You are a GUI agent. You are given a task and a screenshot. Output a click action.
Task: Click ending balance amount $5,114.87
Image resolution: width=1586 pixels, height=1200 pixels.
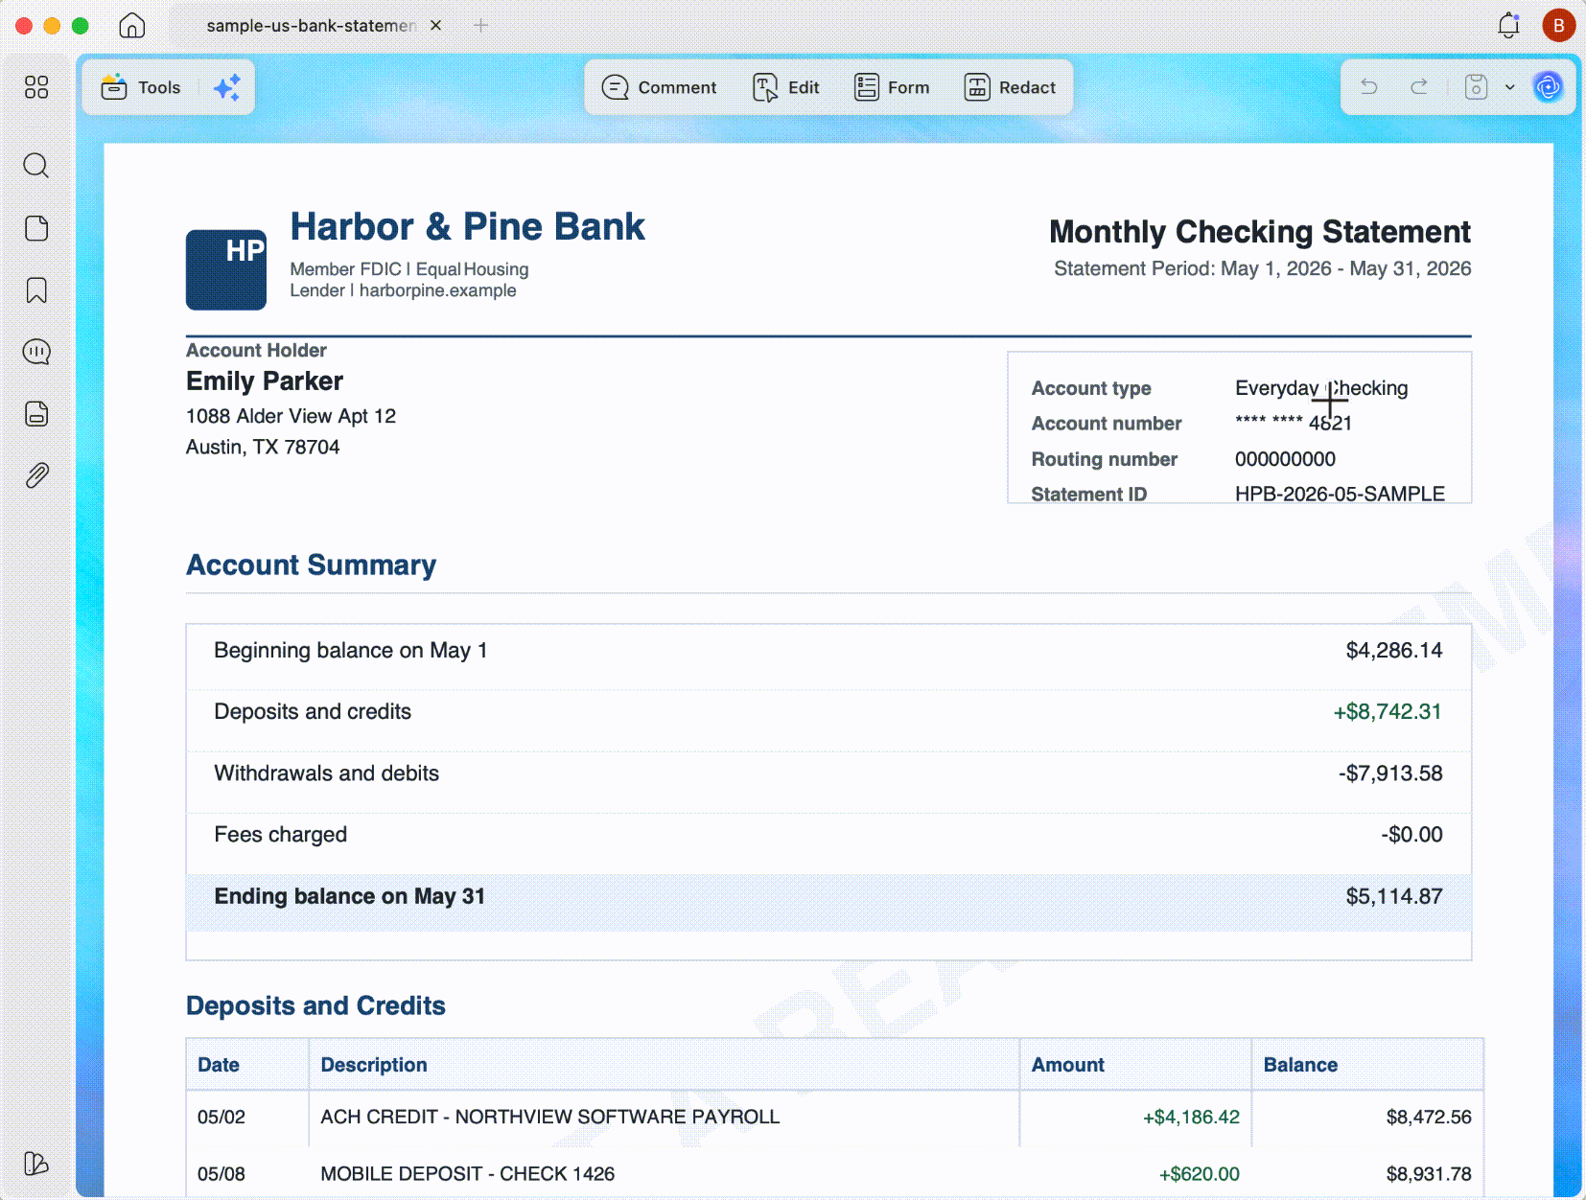1394,896
